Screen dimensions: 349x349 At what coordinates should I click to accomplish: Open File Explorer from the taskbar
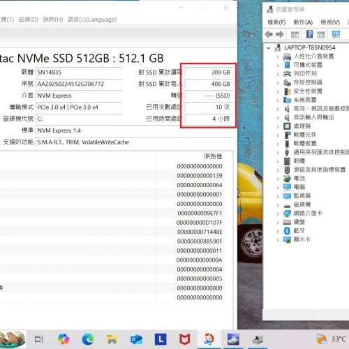[x=112, y=339]
